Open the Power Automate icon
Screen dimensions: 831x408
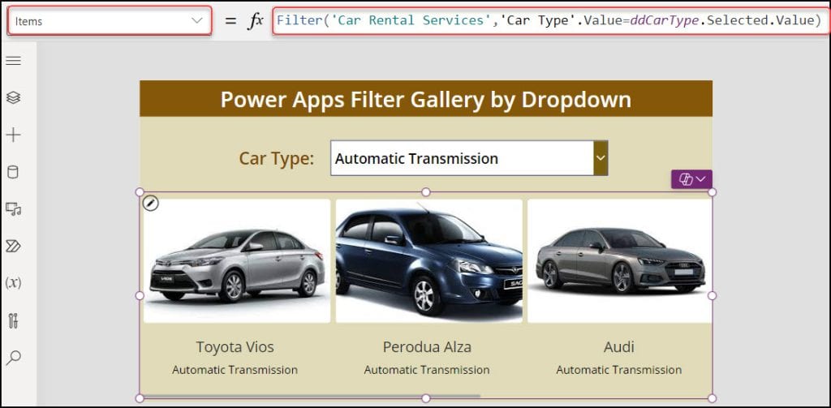pyautogui.click(x=13, y=246)
